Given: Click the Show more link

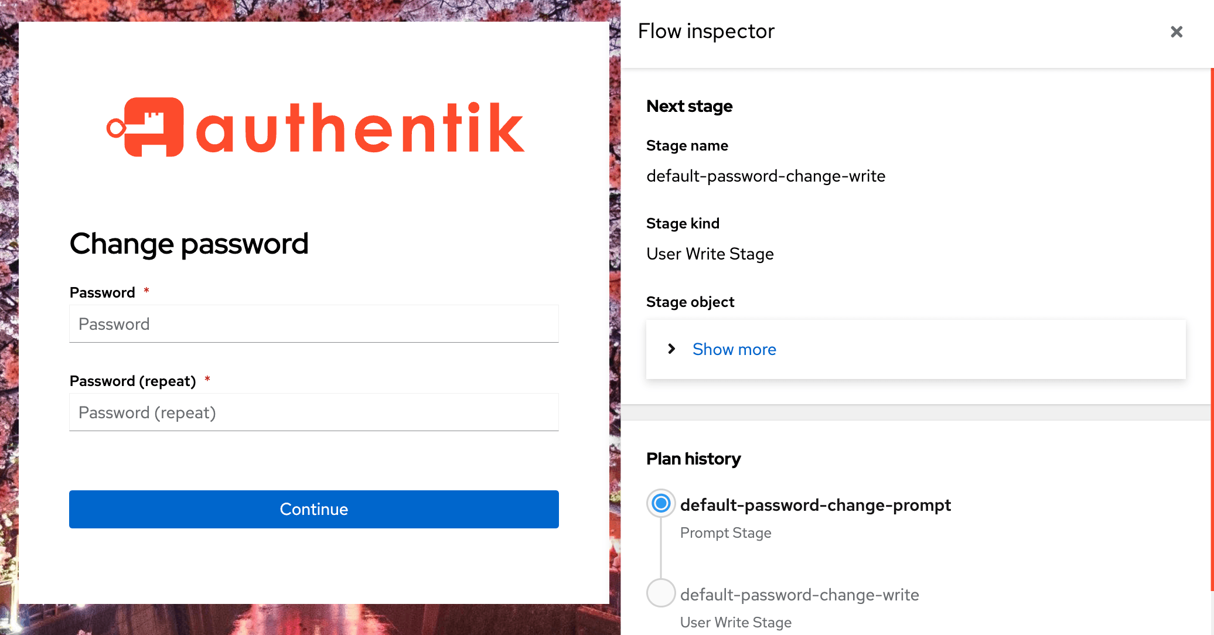Looking at the screenshot, I should [x=734, y=349].
